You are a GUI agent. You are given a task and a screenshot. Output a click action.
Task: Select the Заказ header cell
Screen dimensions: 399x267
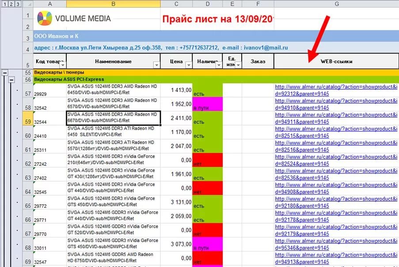(258, 61)
